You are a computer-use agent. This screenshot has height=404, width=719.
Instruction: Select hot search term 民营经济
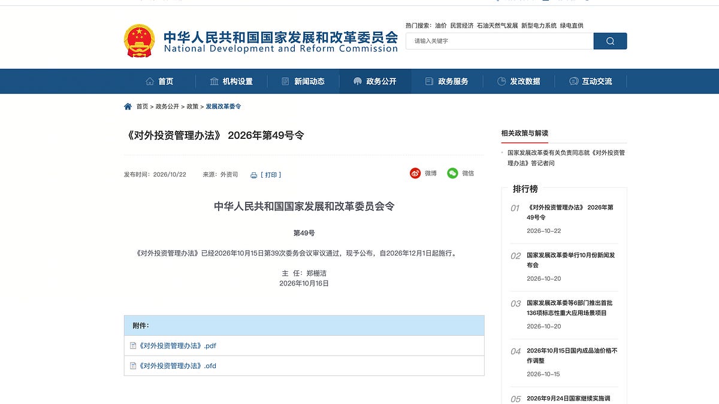462,26
